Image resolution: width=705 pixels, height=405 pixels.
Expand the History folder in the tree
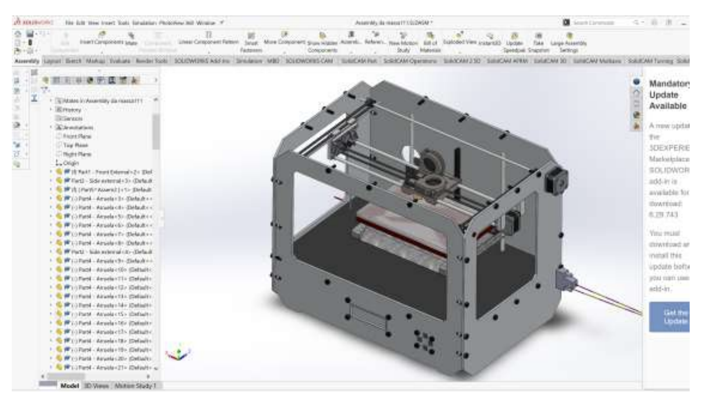point(51,110)
